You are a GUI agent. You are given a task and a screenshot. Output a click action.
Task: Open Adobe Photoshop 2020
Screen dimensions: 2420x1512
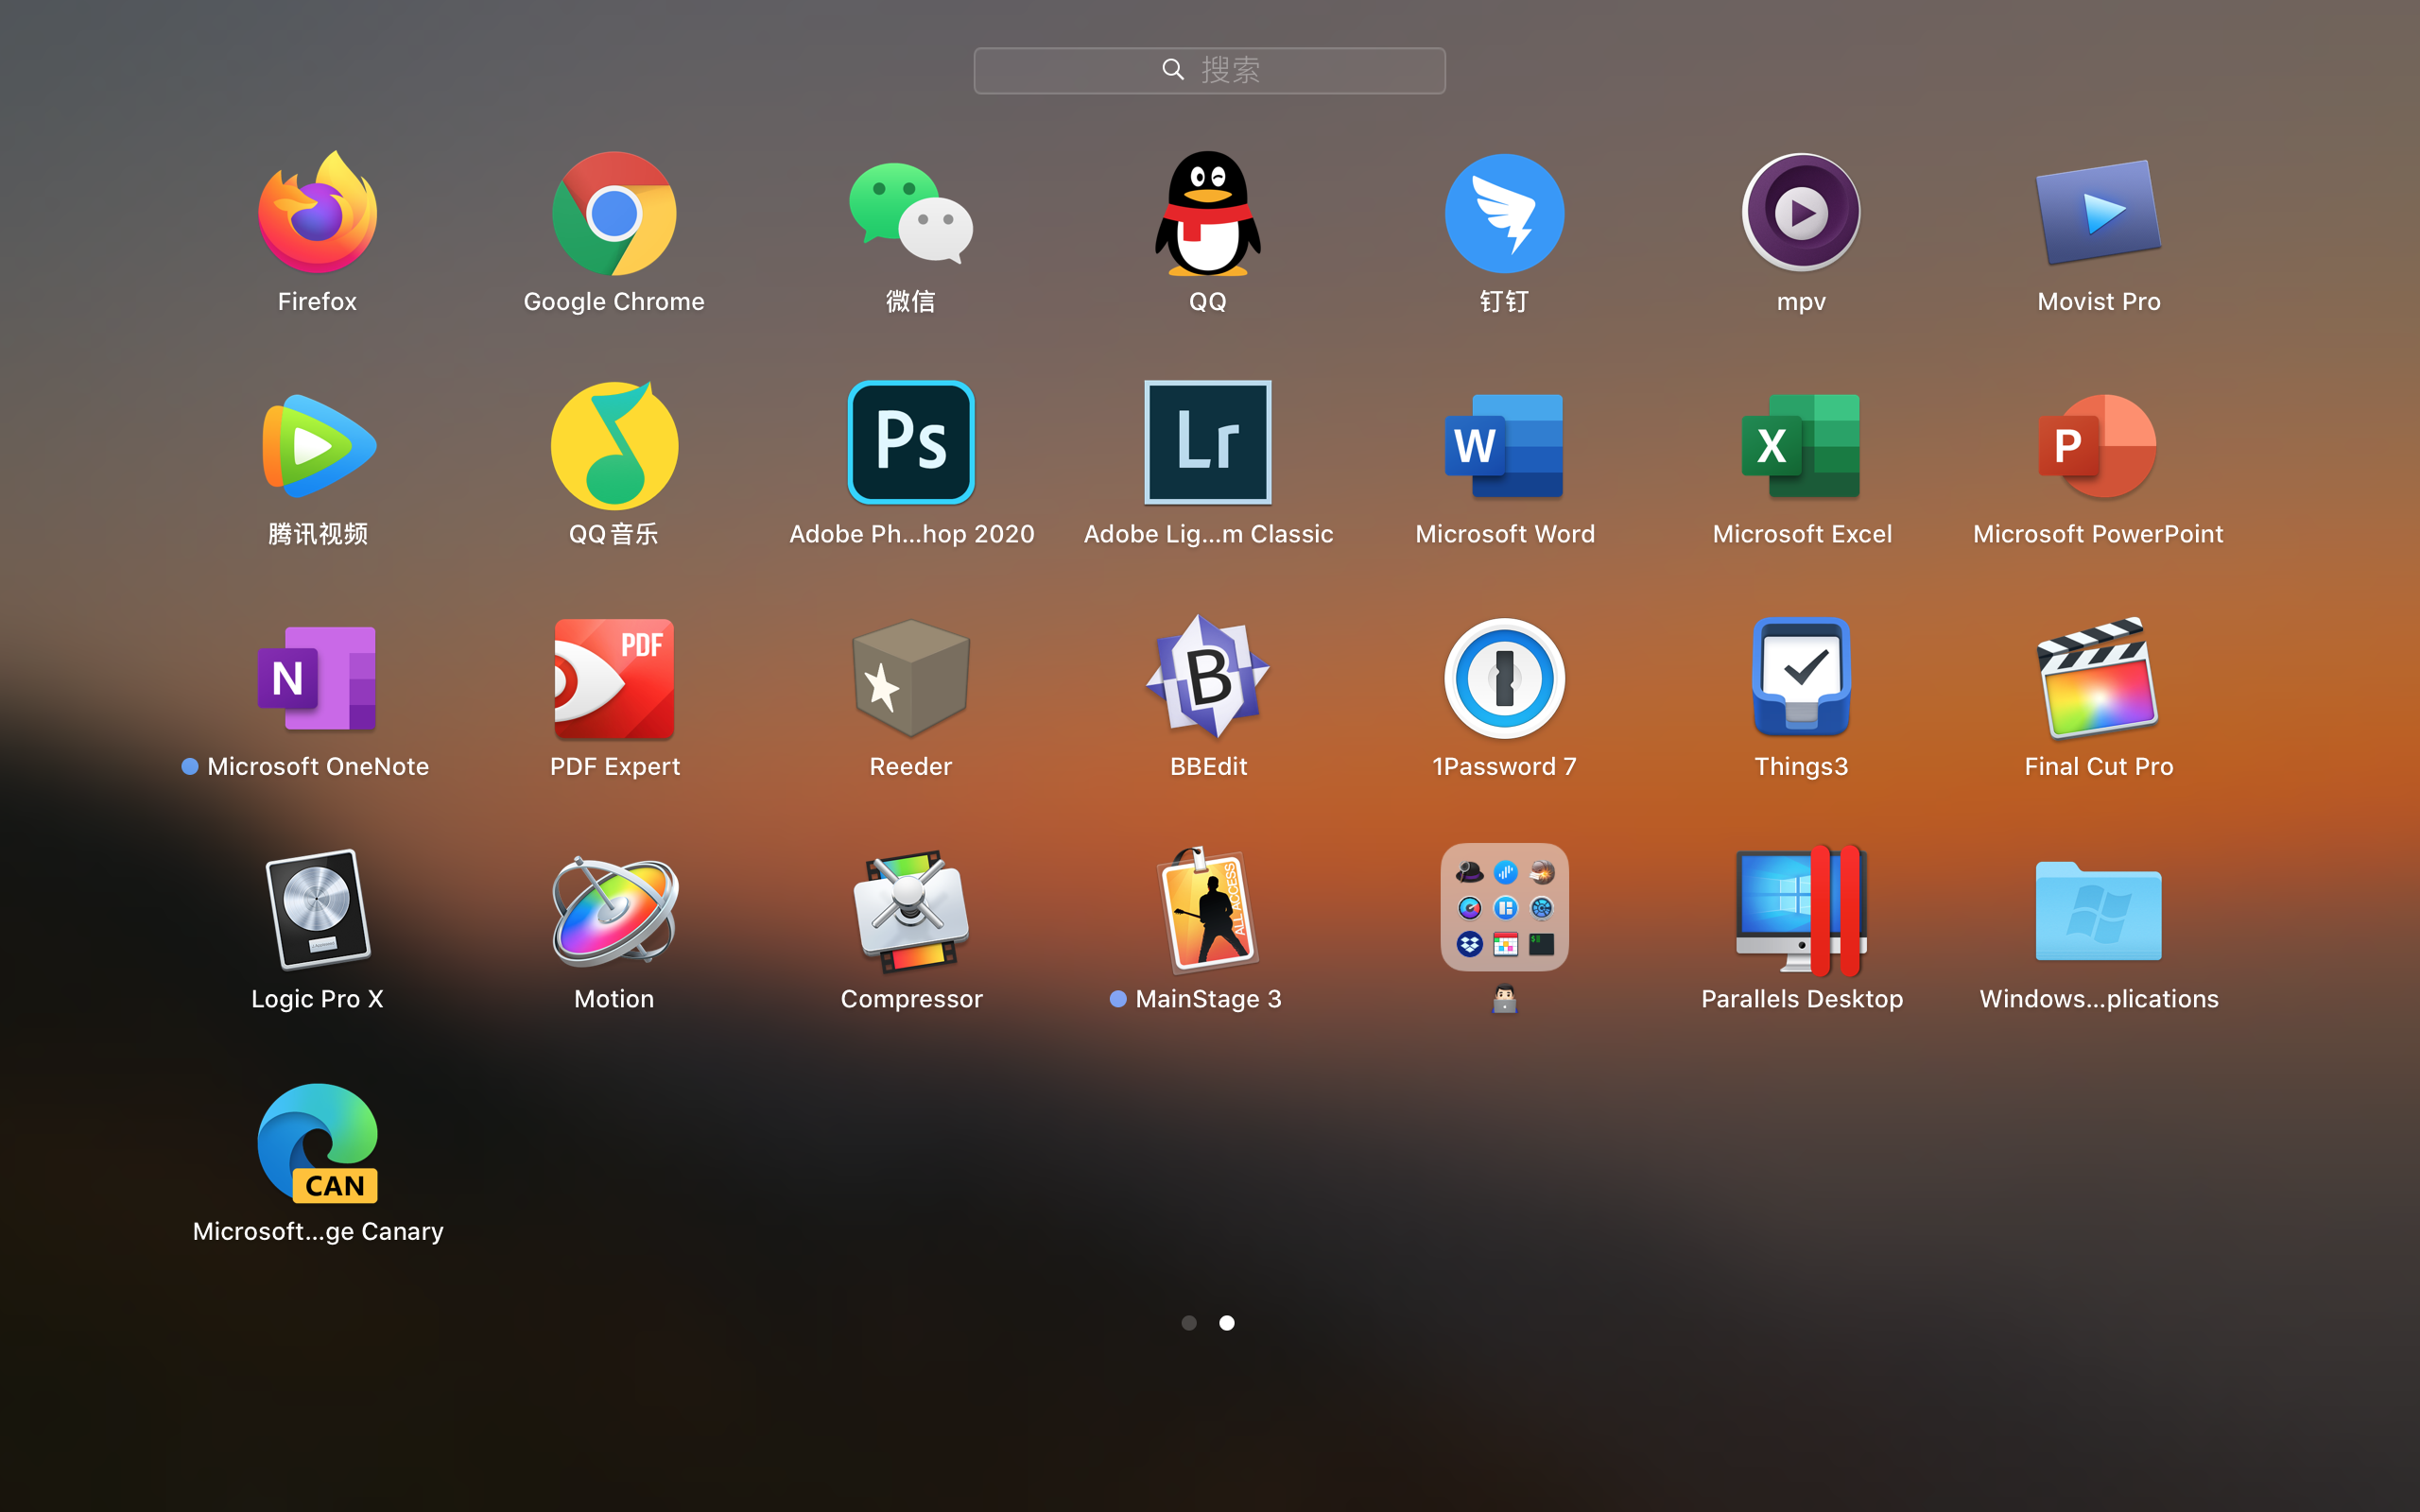[910, 443]
